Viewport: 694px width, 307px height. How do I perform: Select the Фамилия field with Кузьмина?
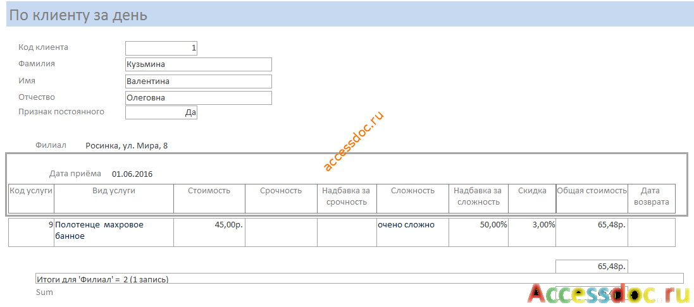pyautogui.click(x=198, y=64)
